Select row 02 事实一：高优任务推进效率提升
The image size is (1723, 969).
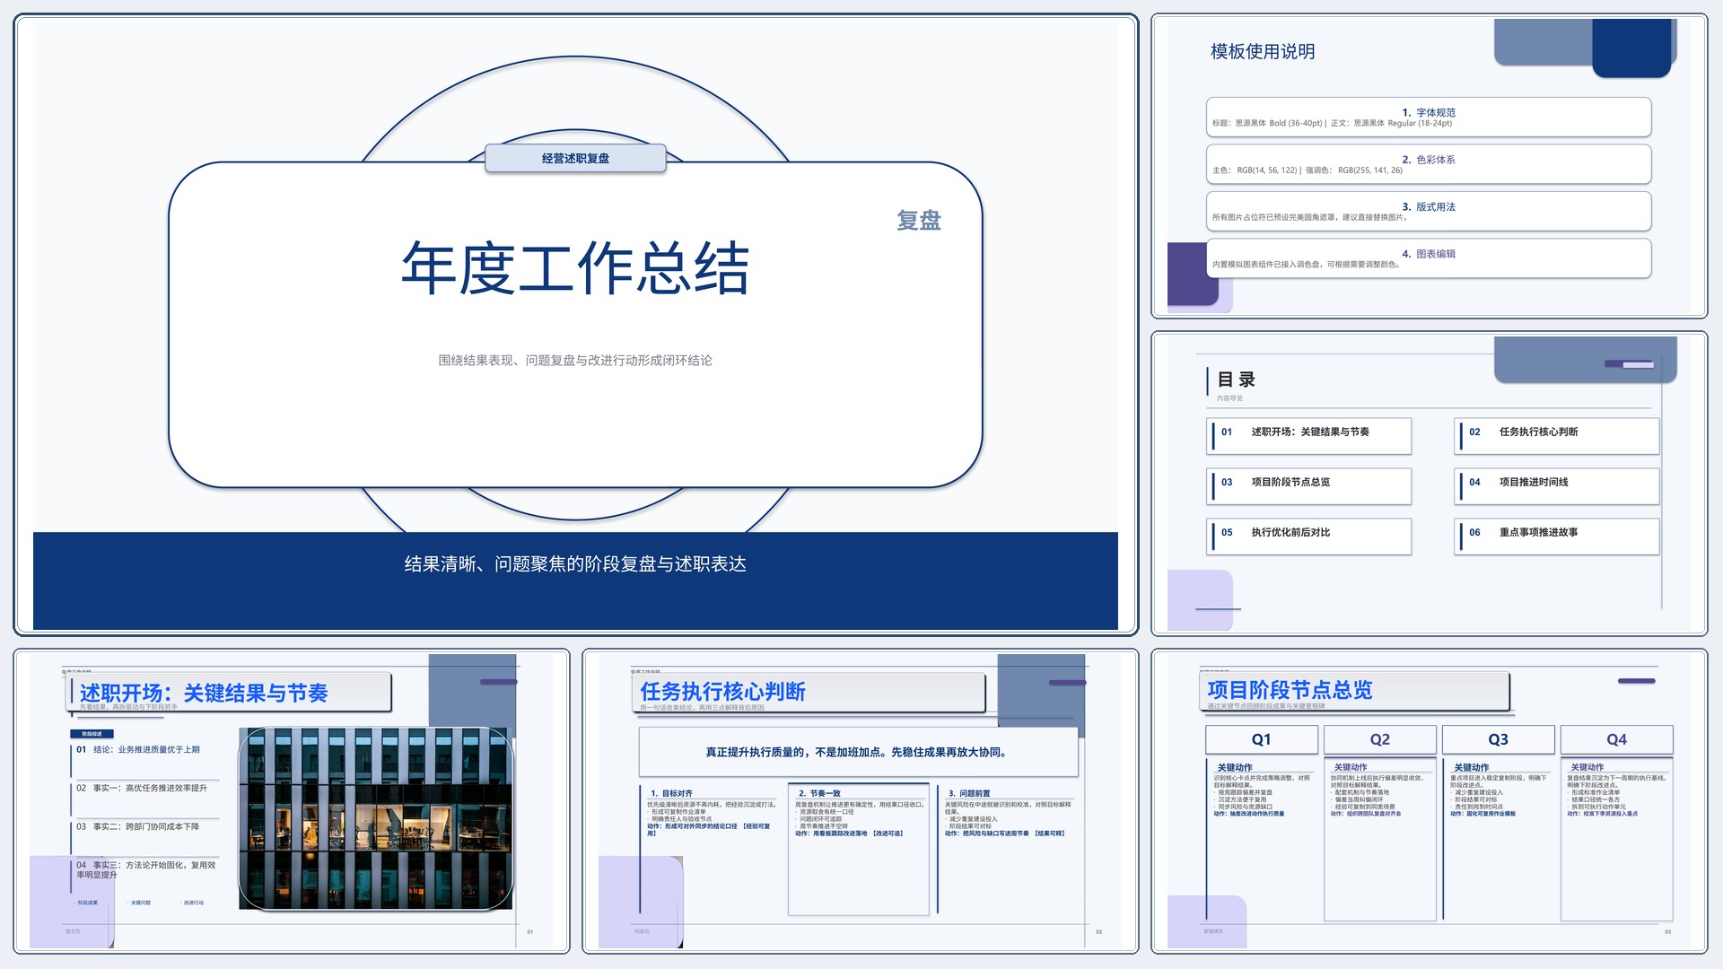(x=144, y=789)
